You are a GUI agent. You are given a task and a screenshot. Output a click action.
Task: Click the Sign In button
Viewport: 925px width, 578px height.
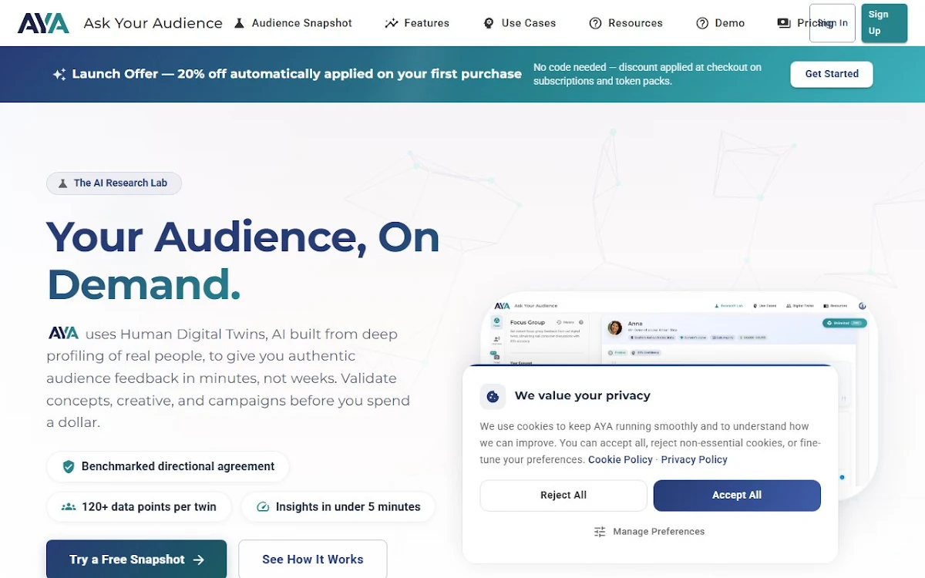coord(832,23)
